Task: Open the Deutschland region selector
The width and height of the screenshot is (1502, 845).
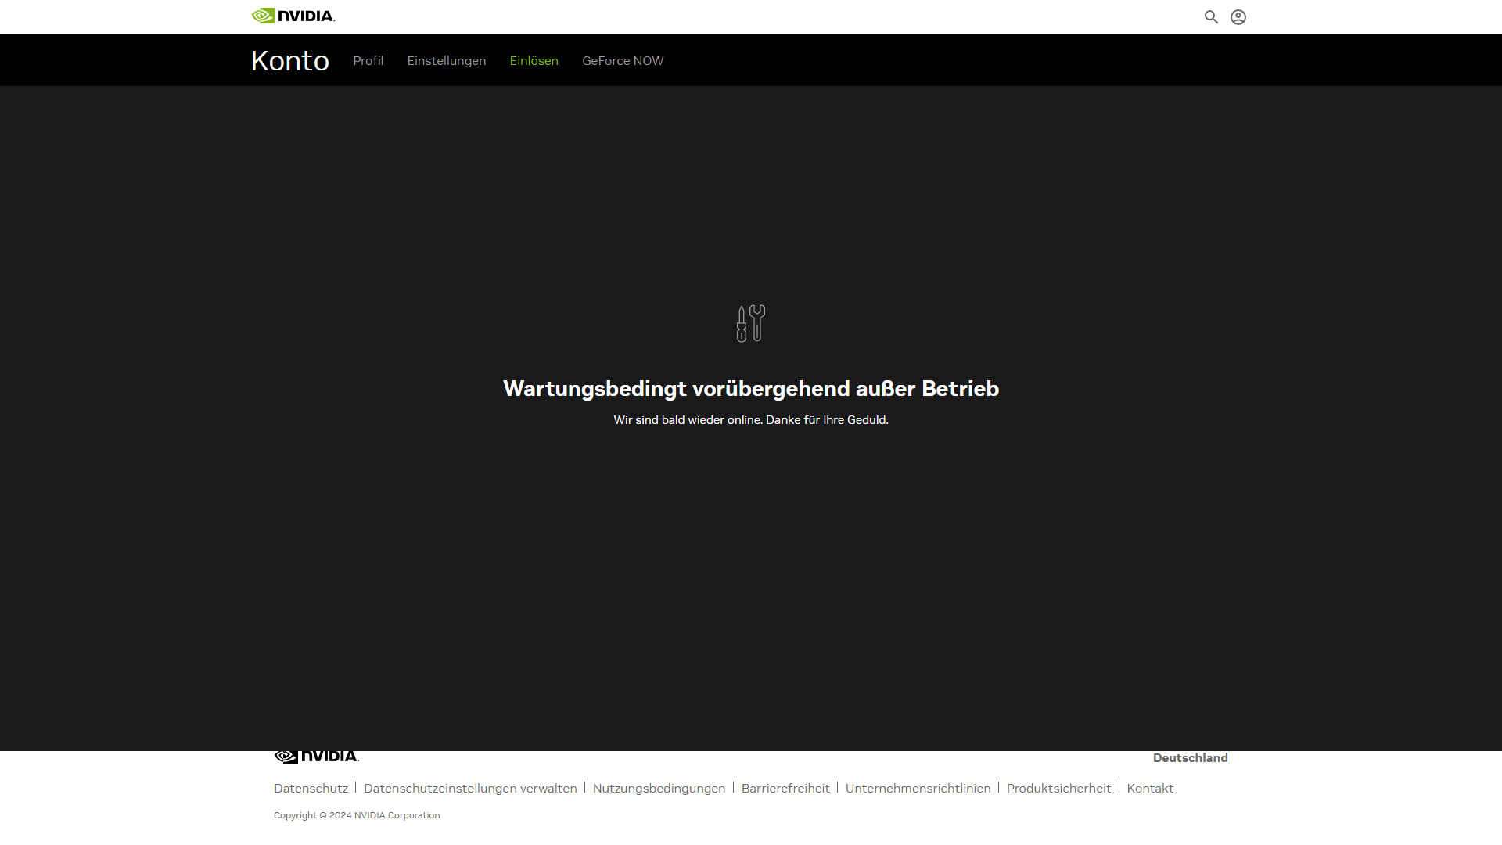Action: (1189, 757)
